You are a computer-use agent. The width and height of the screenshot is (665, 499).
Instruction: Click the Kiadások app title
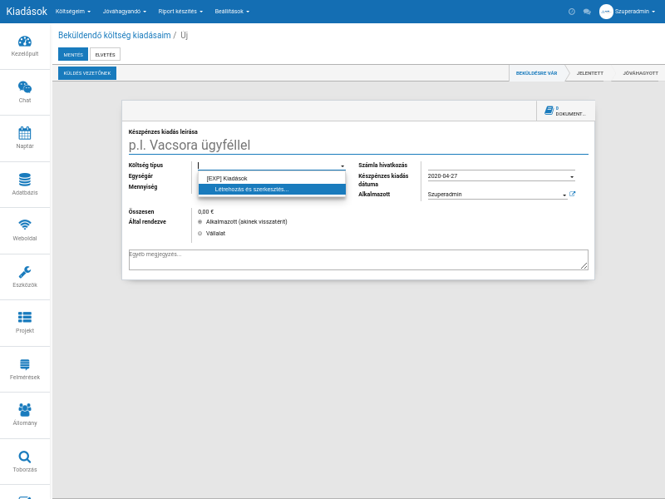27,12
